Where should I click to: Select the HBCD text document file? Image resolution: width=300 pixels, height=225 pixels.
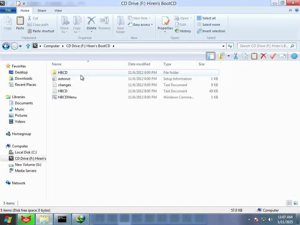[135, 91]
